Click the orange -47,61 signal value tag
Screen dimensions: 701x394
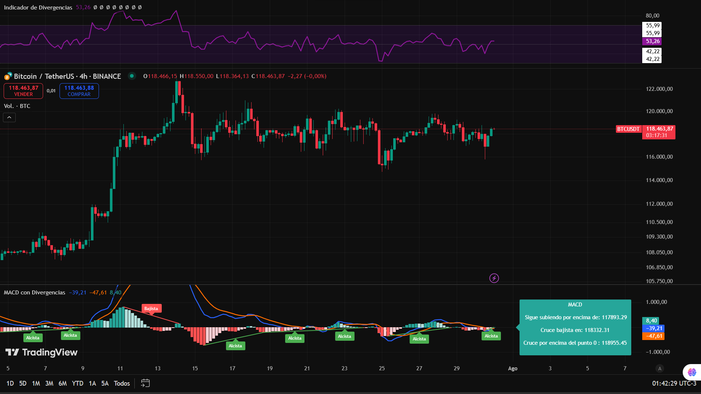(x=653, y=336)
